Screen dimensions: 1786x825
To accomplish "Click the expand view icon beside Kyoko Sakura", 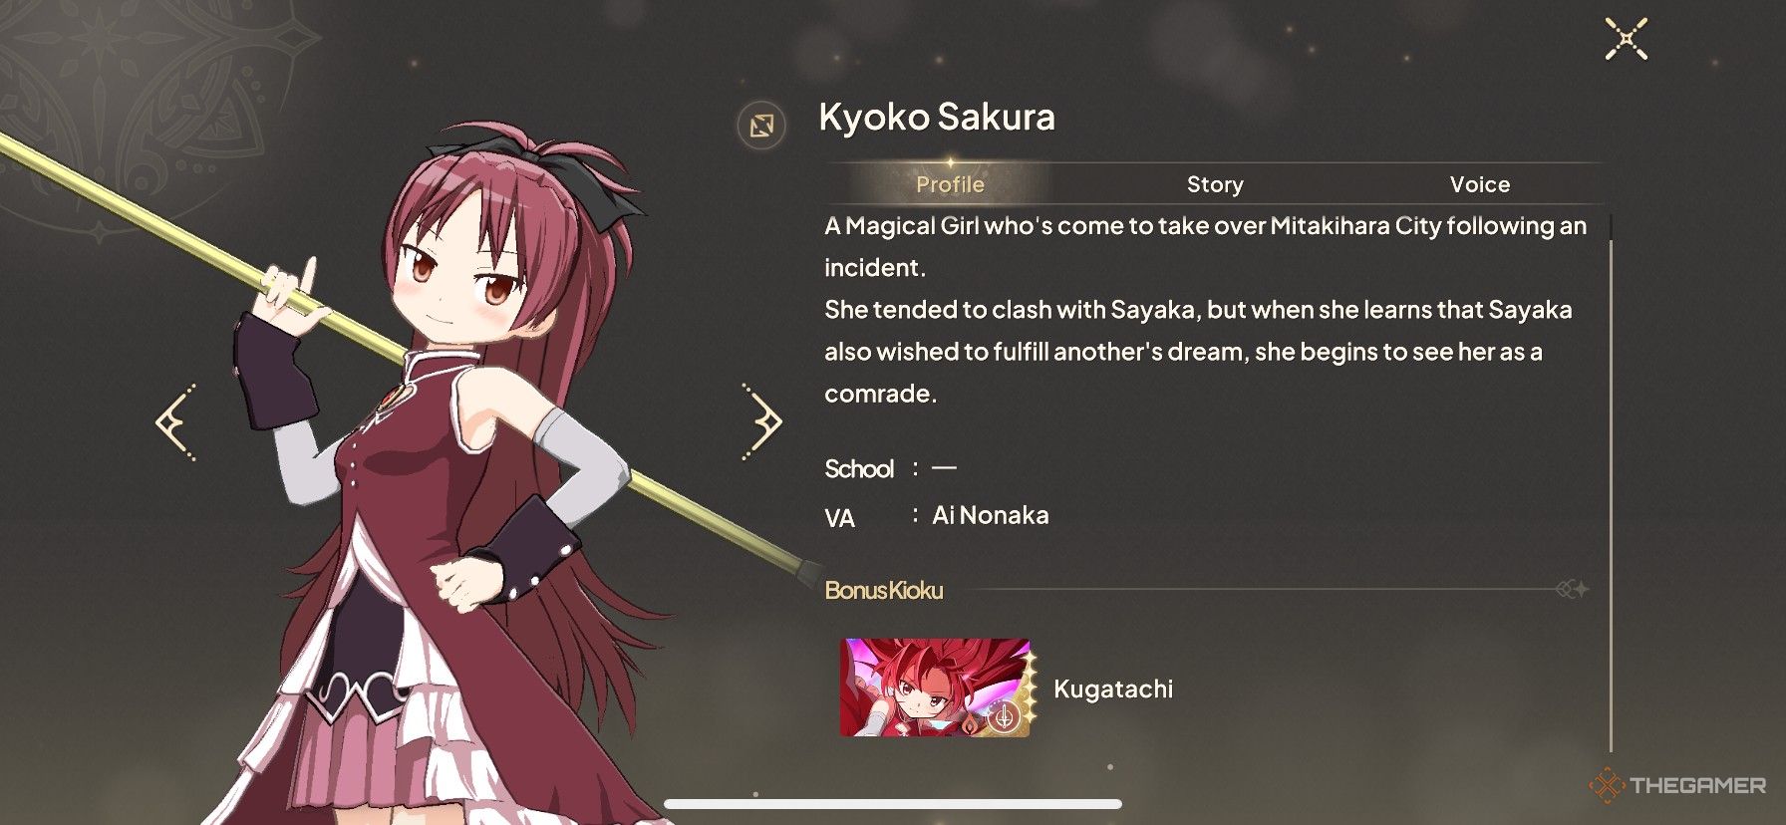I will click(x=761, y=126).
